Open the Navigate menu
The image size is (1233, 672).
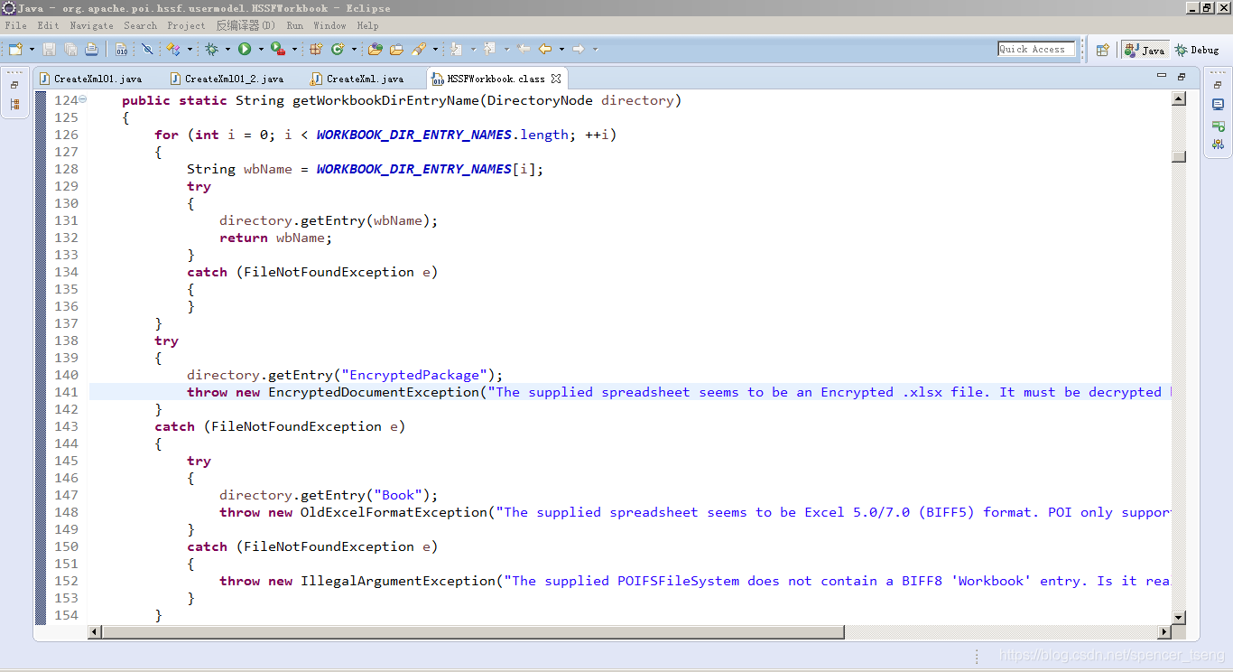point(92,25)
